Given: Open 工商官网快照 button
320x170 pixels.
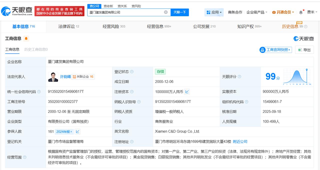Looking at the screenshot, I should 276,50.
